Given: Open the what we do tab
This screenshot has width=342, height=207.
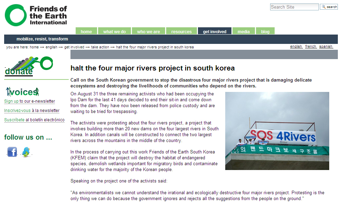Looking at the screenshot, I should 114,31.
